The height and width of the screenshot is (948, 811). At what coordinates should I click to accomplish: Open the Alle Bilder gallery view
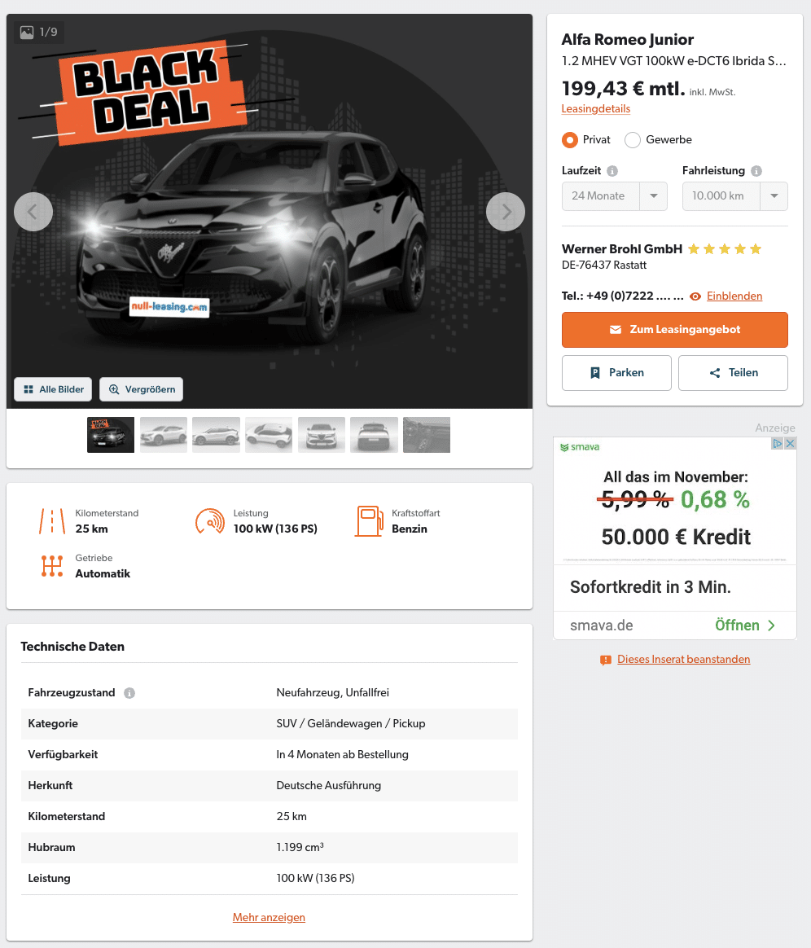[53, 389]
